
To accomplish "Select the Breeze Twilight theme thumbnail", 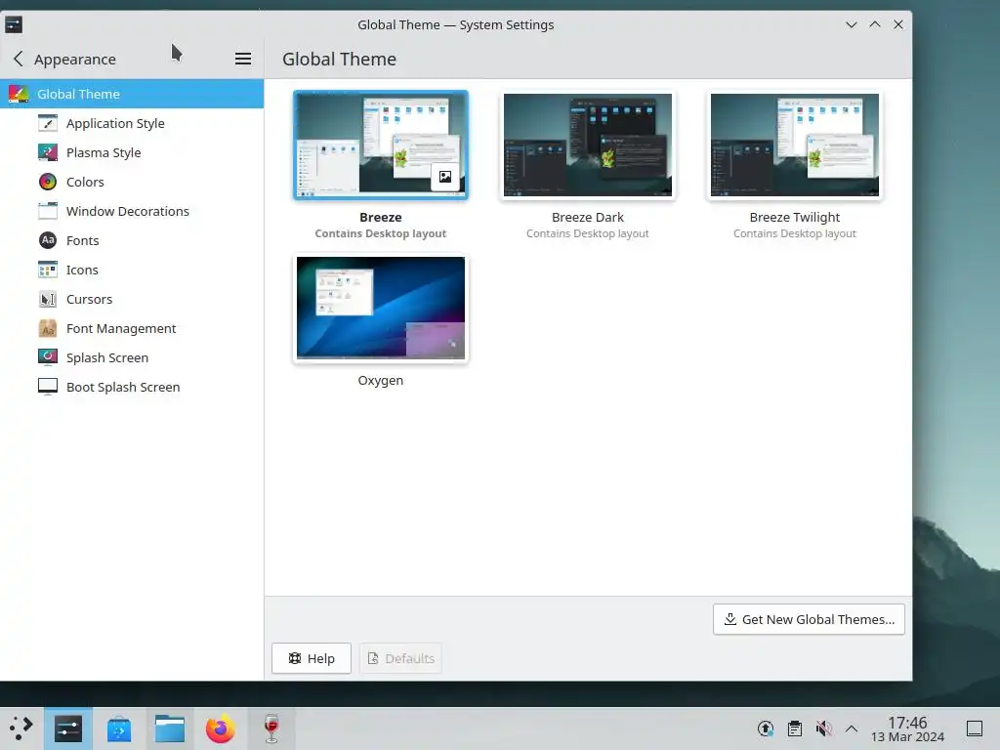I will click(795, 145).
